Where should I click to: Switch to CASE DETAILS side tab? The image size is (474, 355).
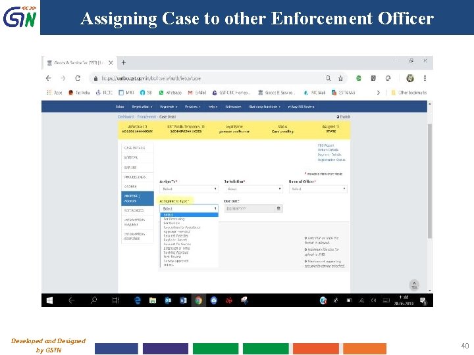(137, 148)
